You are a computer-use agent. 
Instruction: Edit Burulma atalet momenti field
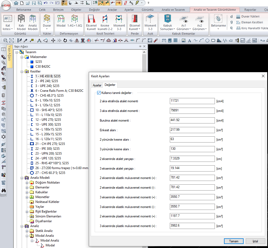coord(192,120)
